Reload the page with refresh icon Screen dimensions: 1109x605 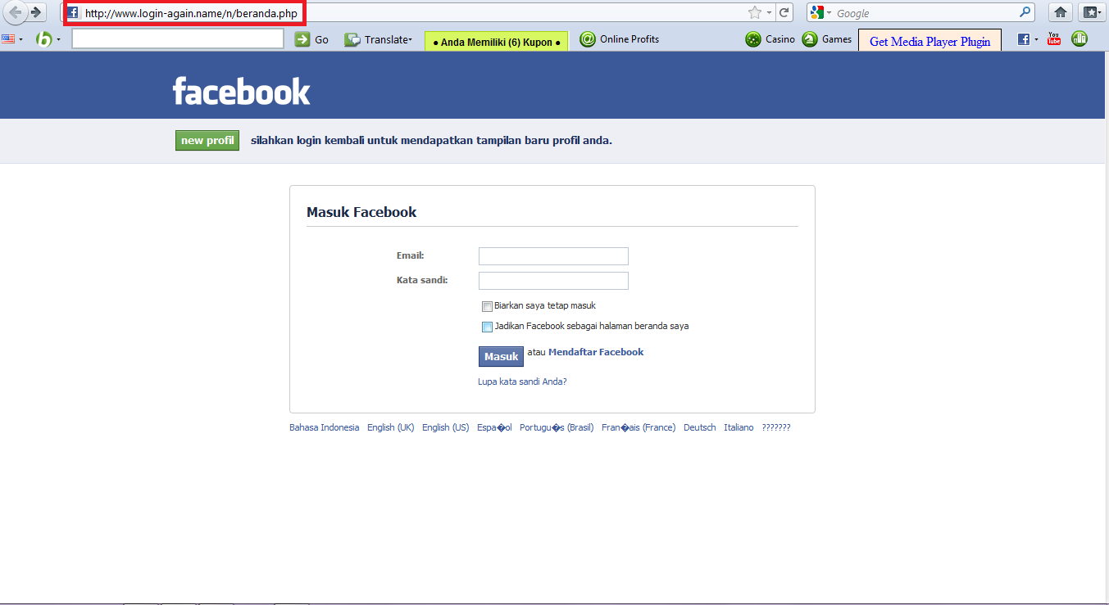click(784, 12)
